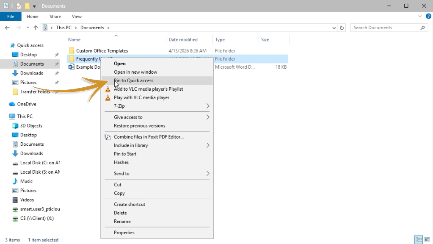Sort by the Type column header

pyautogui.click(x=220, y=39)
